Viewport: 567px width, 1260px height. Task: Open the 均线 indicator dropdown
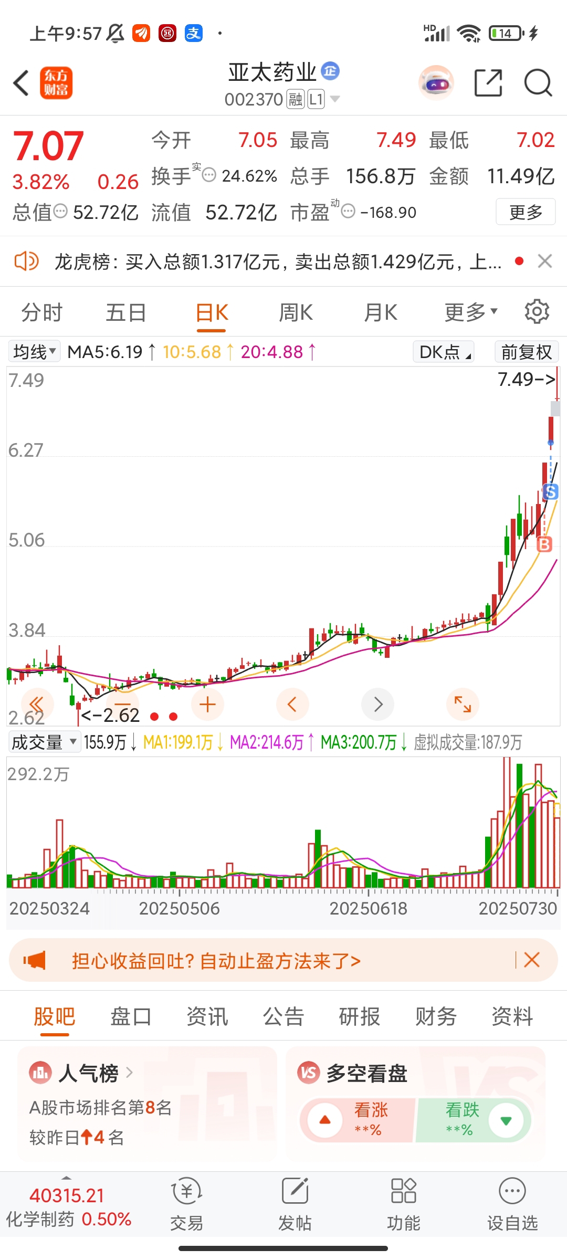point(34,351)
